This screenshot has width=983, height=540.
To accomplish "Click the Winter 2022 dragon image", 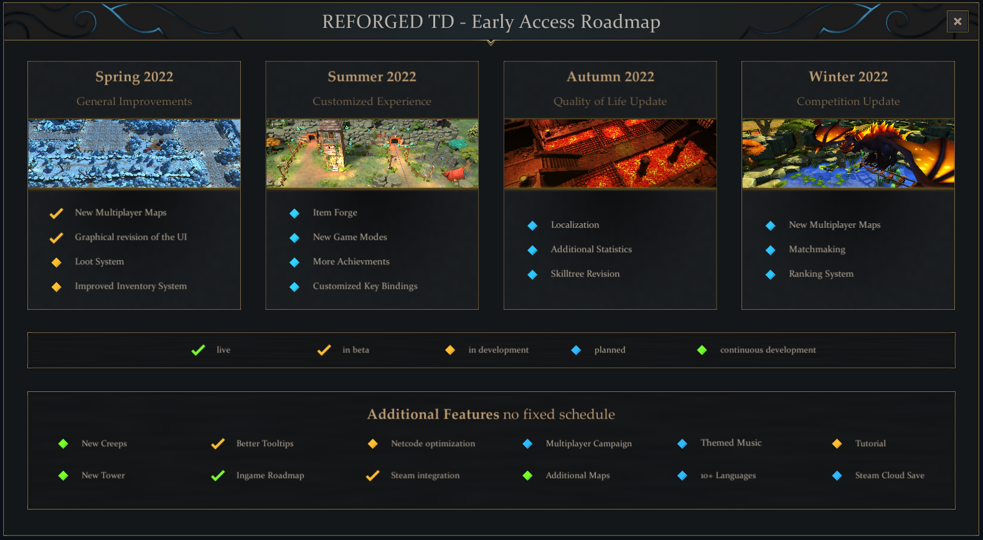I will (848, 154).
